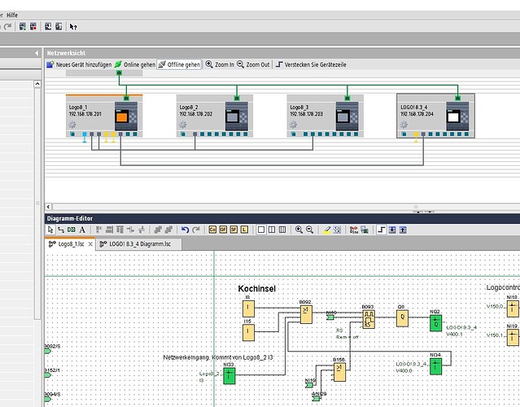Activate the connect wiring tool

coord(61,230)
